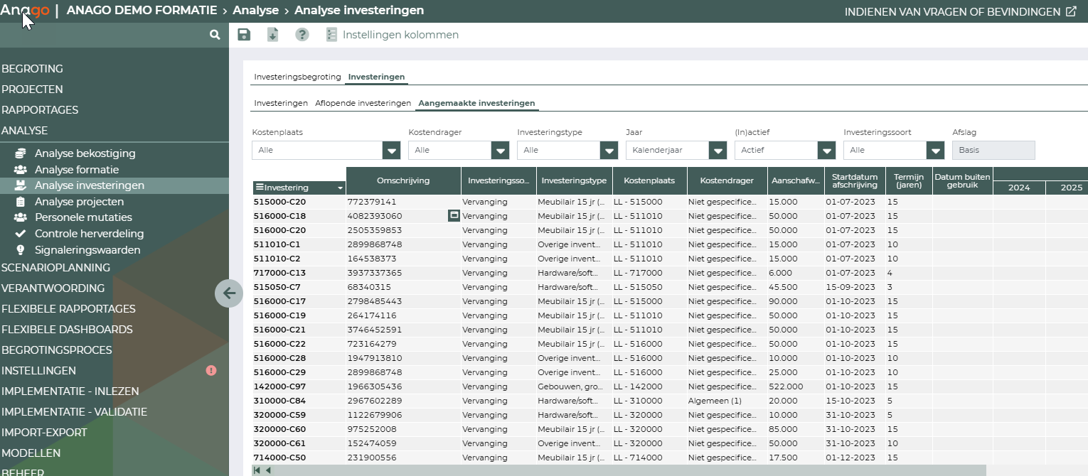This screenshot has height=476, width=1088.
Task: Switch to the Investeringsbegroting tab
Action: [x=297, y=77]
